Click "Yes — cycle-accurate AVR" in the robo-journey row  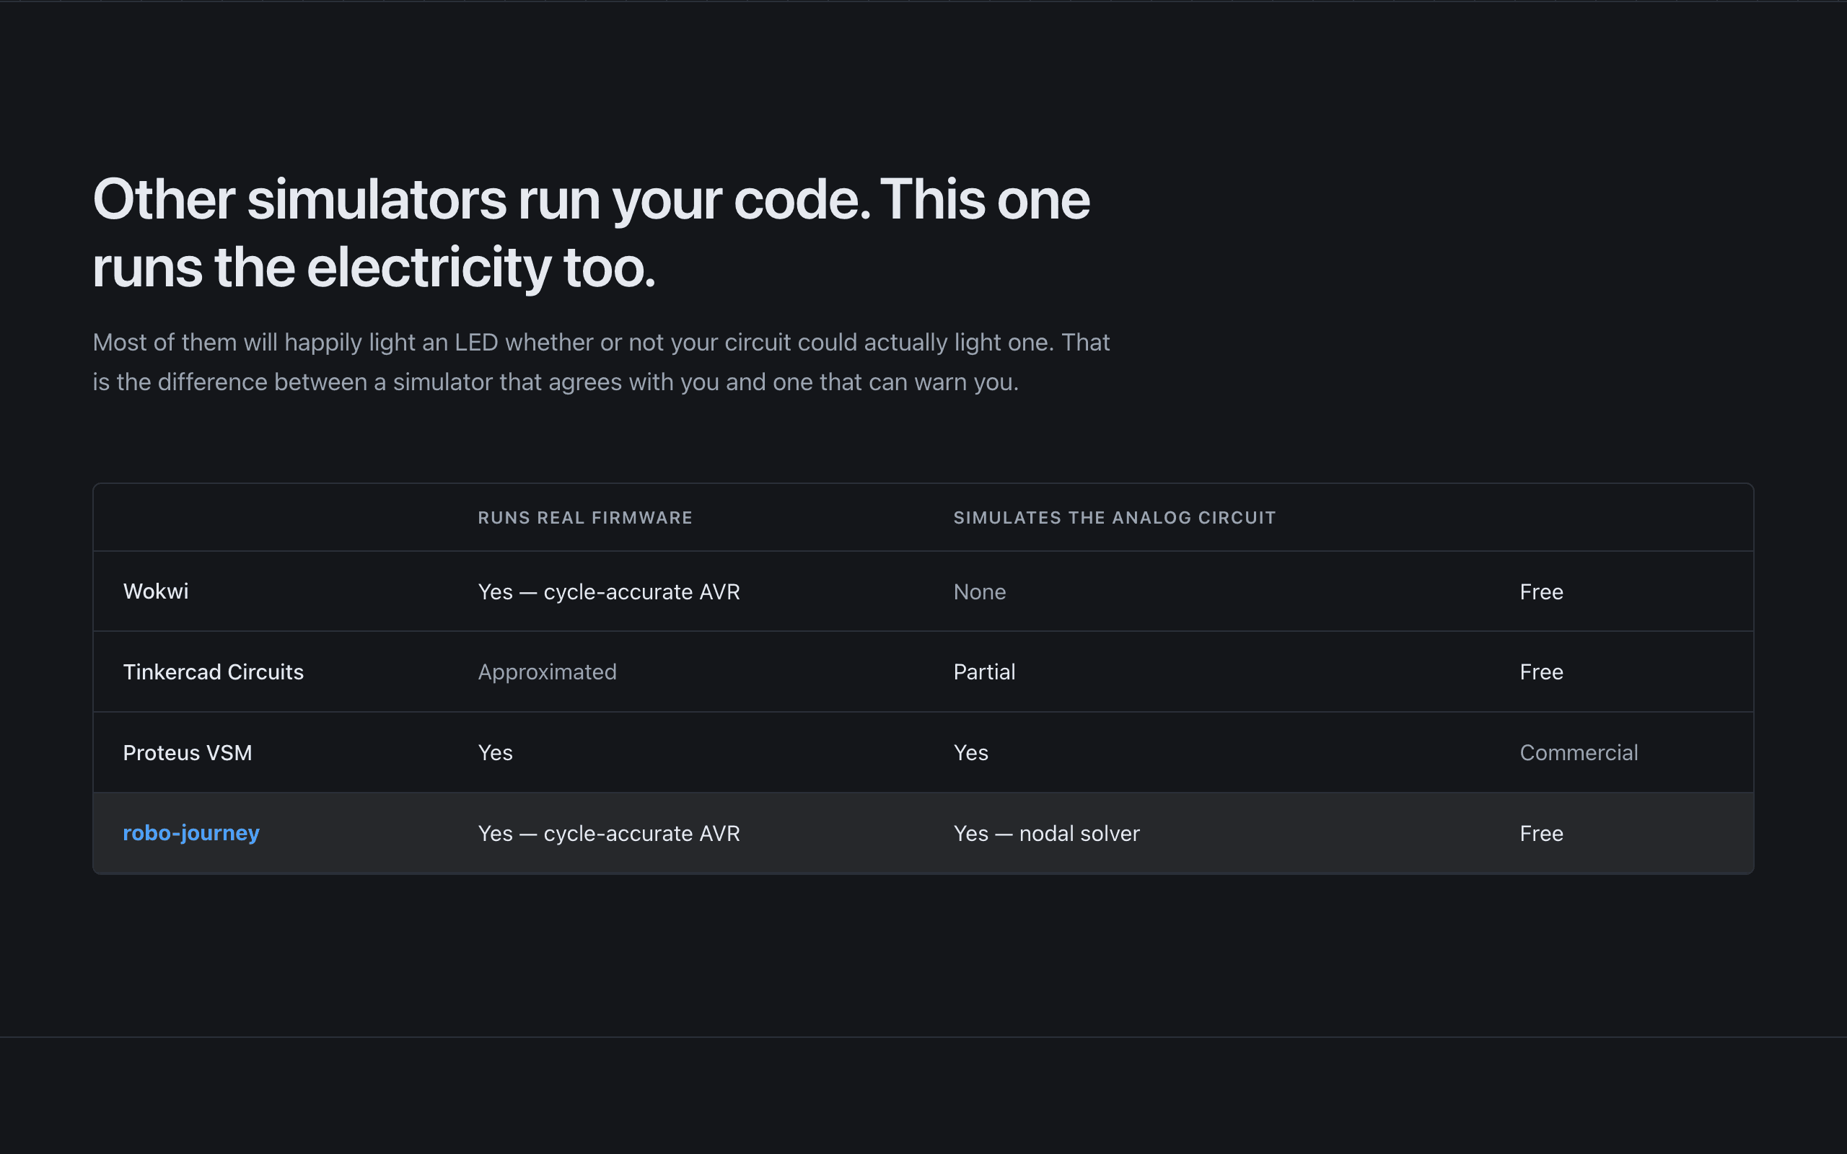pyautogui.click(x=608, y=834)
